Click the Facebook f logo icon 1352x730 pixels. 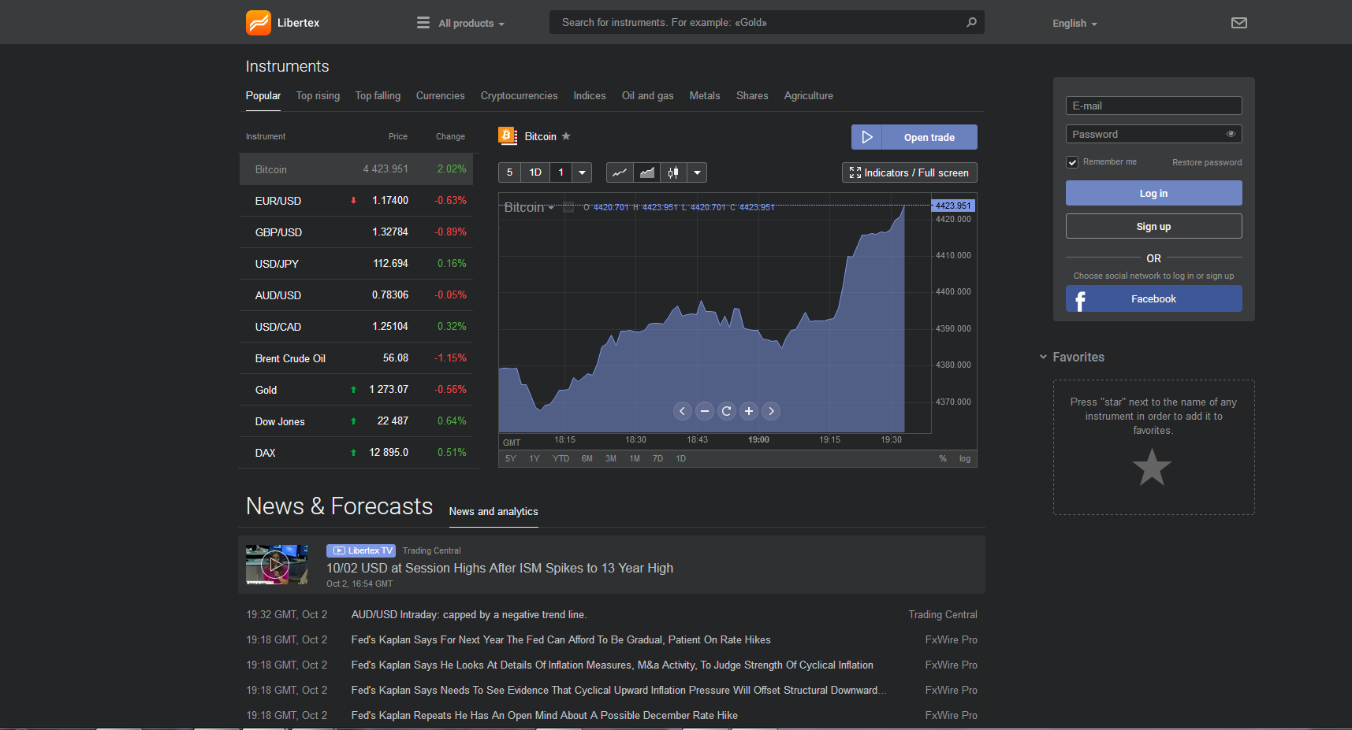[1081, 299]
